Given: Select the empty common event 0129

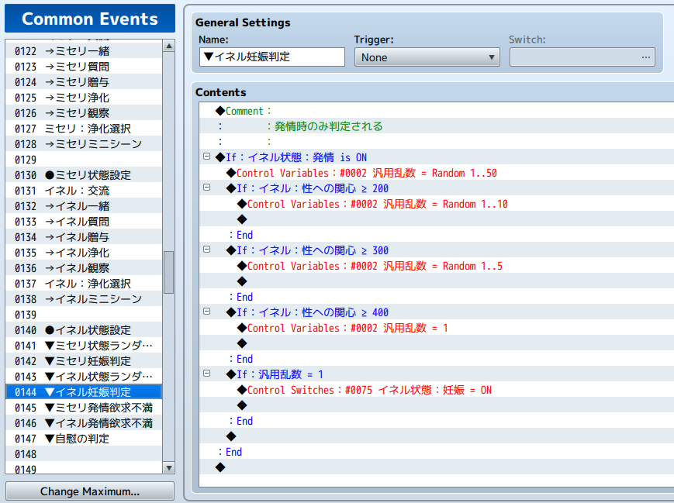Looking at the screenshot, I should [x=84, y=160].
